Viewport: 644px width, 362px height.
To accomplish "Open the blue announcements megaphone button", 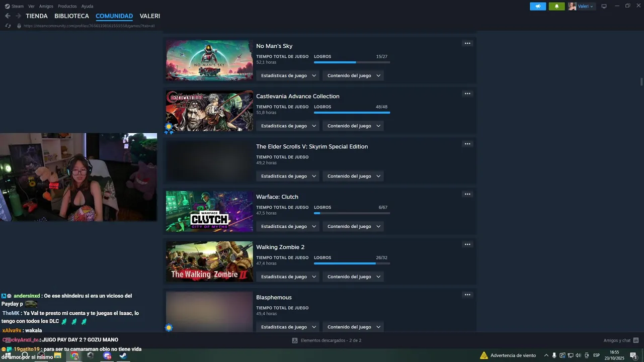I will tap(538, 7).
